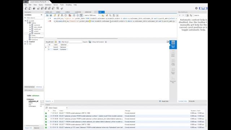231x130 pixels.
Task: Refresh the schemas list icon
Action: click(42, 15)
